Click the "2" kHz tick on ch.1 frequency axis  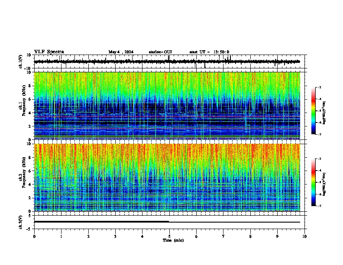coord(30,126)
